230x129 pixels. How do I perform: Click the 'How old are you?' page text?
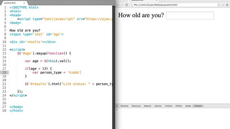(x=141, y=15)
